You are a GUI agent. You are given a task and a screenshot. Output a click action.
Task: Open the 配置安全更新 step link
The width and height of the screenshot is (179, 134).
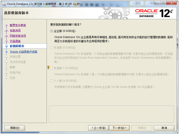tap(18, 25)
